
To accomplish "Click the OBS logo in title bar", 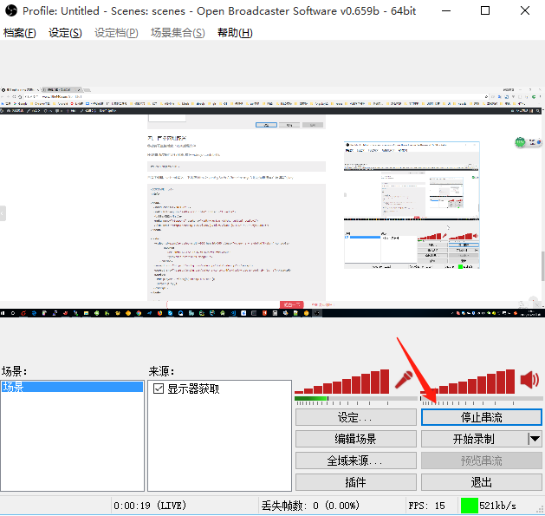I will pyautogui.click(x=11, y=10).
